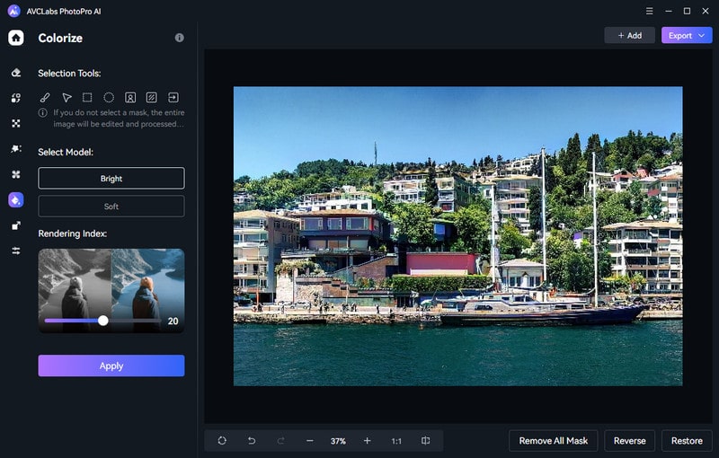Viewport: 719px width, 458px height.
Task: Select the ellipse selection tool
Action: click(x=109, y=97)
